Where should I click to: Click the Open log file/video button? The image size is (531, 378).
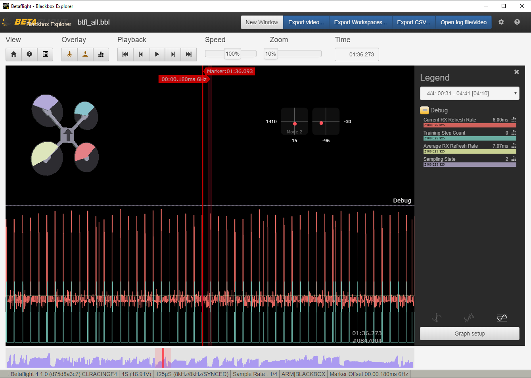(463, 22)
